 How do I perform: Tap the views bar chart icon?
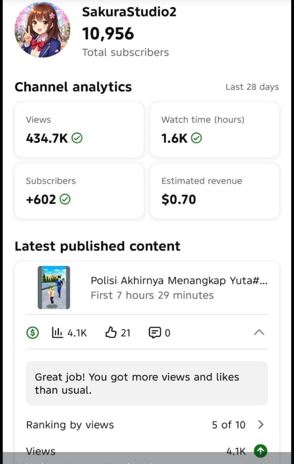[57, 332]
